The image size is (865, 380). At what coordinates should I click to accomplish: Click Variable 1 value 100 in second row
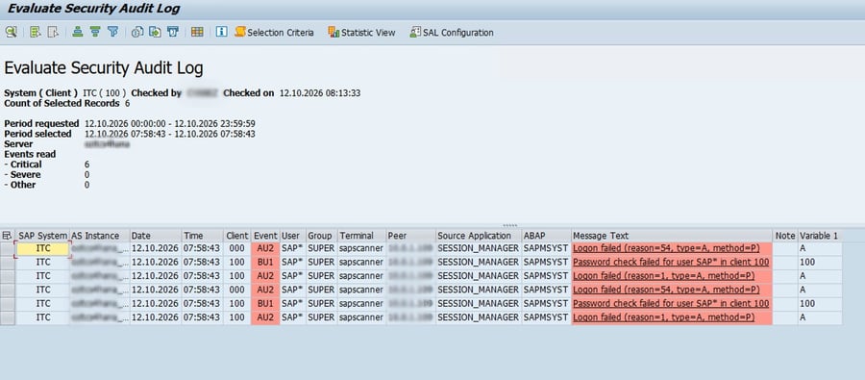(820, 263)
